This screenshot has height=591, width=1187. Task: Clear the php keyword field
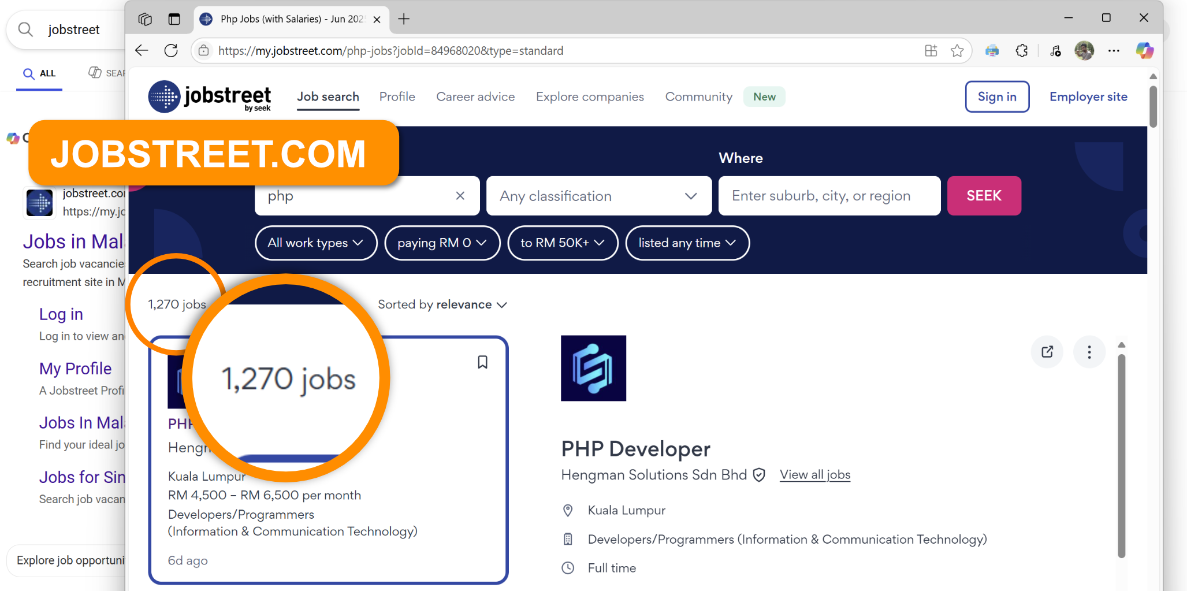[x=460, y=196]
